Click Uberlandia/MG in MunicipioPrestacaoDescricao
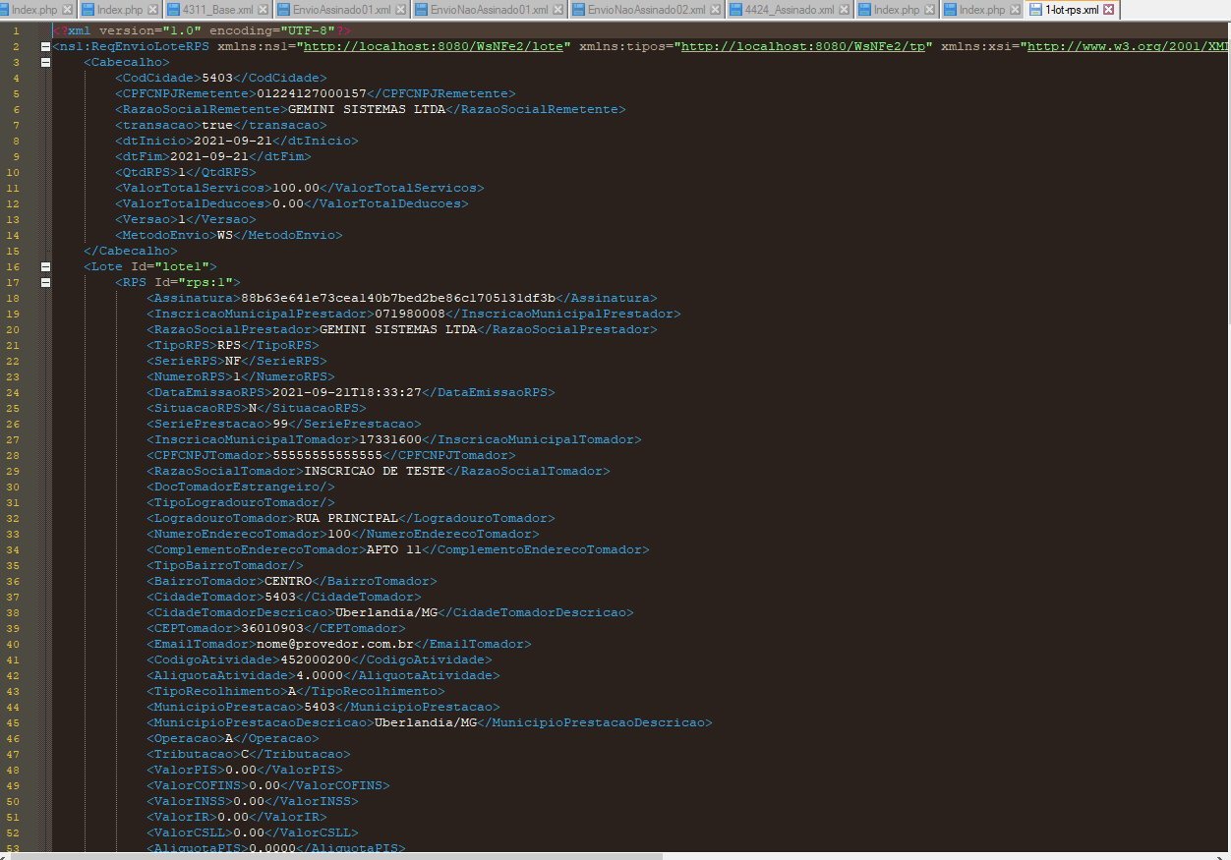The height and width of the screenshot is (860, 1231). point(426,722)
